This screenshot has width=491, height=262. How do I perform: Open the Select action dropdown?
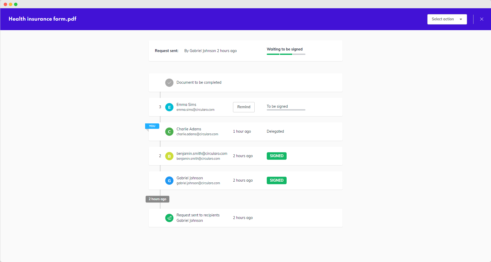click(x=447, y=19)
